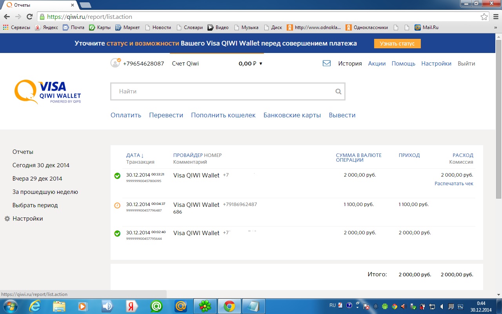Click the Visa QIWI Wallet logo
Viewport: 502px width, 314px height.
pyautogui.click(x=47, y=92)
